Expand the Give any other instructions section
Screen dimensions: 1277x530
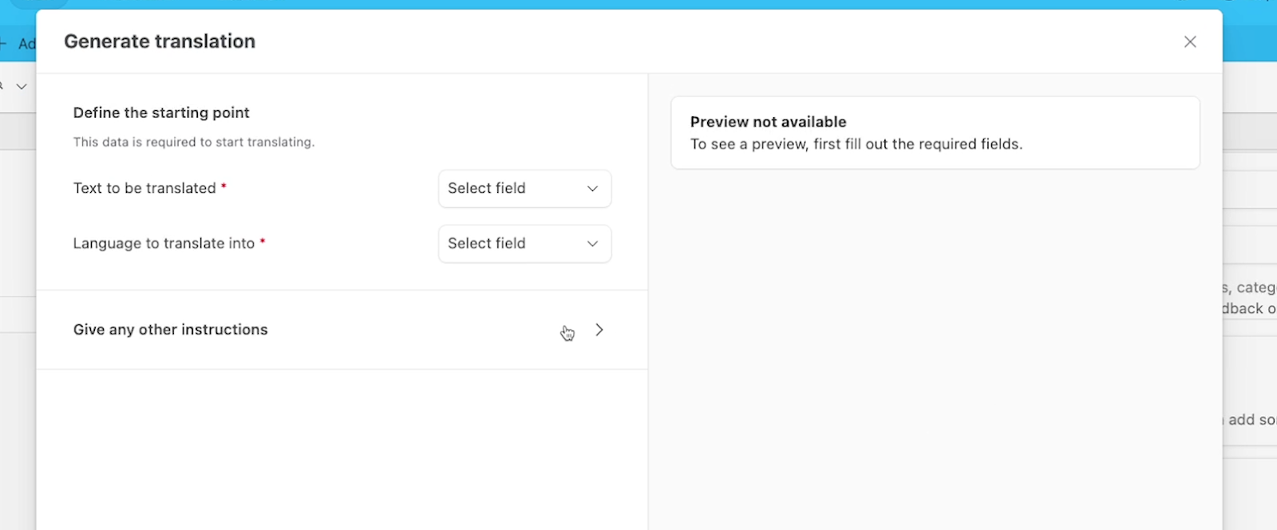171,330
